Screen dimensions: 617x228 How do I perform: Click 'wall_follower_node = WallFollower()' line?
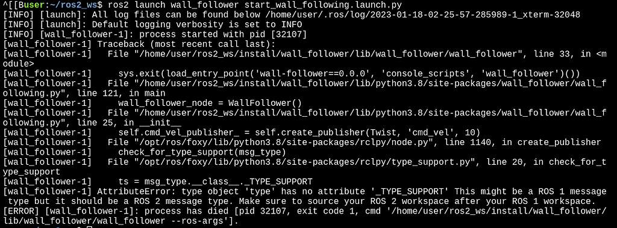click(x=210, y=103)
